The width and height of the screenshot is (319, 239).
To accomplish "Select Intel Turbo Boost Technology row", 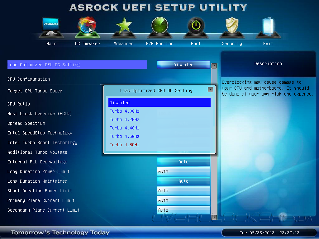I will pos(42,143).
